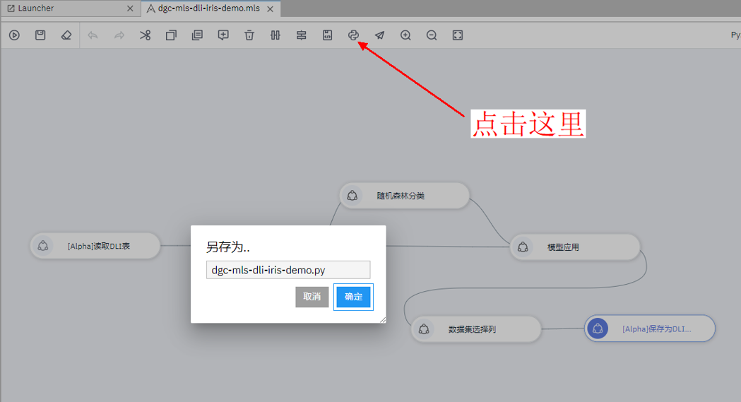The height and width of the screenshot is (402, 741).
Task: Zoom in on the canvas
Action: (405, 35)
